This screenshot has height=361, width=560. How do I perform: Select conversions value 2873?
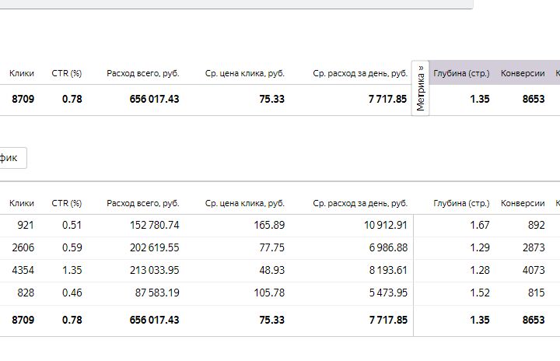pos(534,247)
